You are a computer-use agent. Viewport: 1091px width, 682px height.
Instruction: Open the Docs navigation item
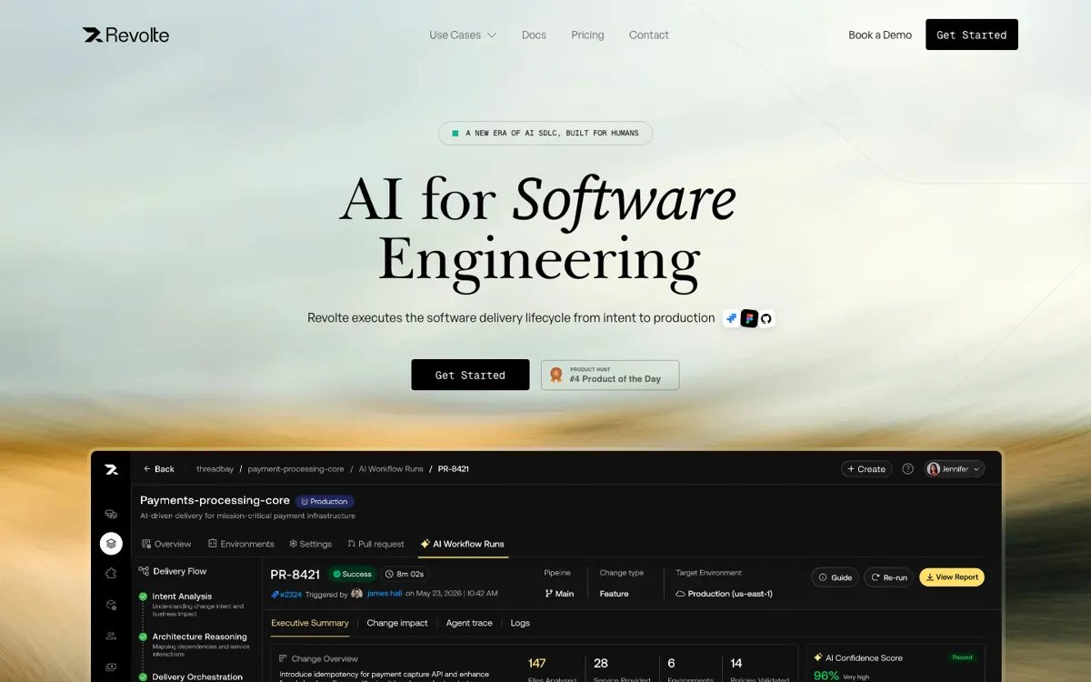coord(534,35)
